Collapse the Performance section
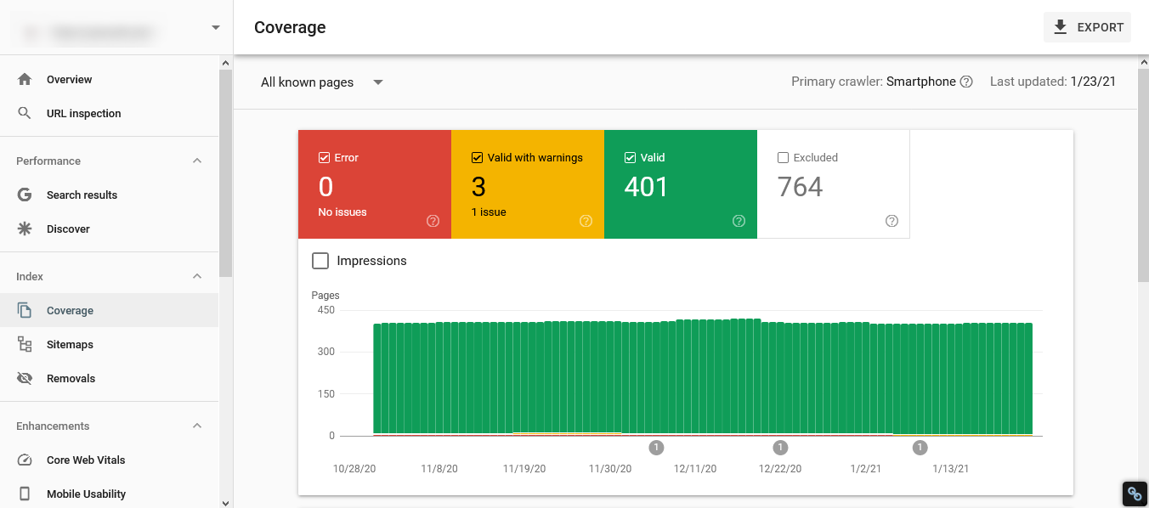1149x508 pixels. pos(197,161)
